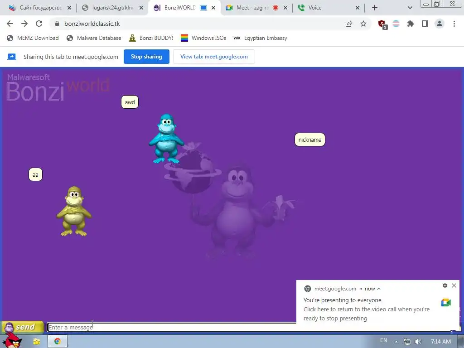Close the Meet tab
464x348 pixels.
click(x=285, y=8)
